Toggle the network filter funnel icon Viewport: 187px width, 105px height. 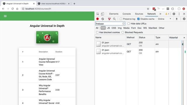coord(109,19)
